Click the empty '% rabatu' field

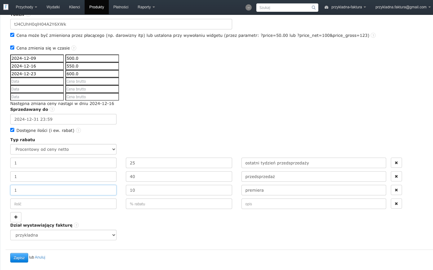point(179,204)
